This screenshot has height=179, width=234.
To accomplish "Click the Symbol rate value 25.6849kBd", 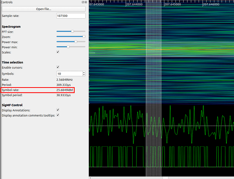I will 65,90.
